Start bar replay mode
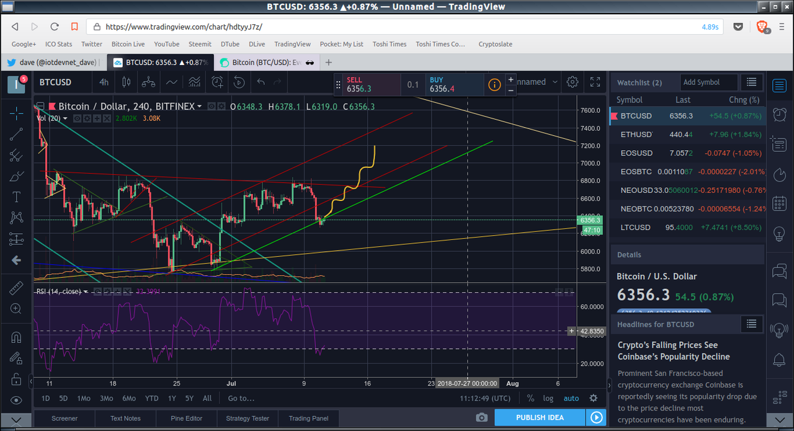Viewport: 794px width, 431px height. (239, 82)
